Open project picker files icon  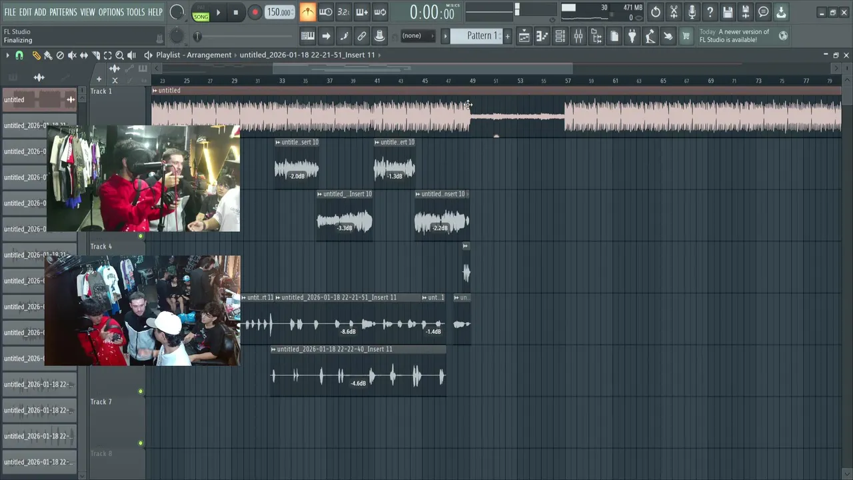pos(614,36)
